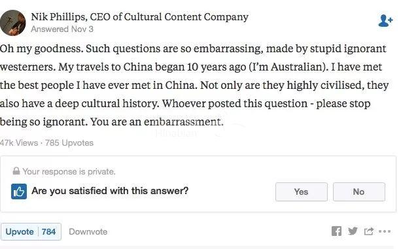Open Nik Phillips' profile picture
This screenshot has height=249, width=401.
12,23
